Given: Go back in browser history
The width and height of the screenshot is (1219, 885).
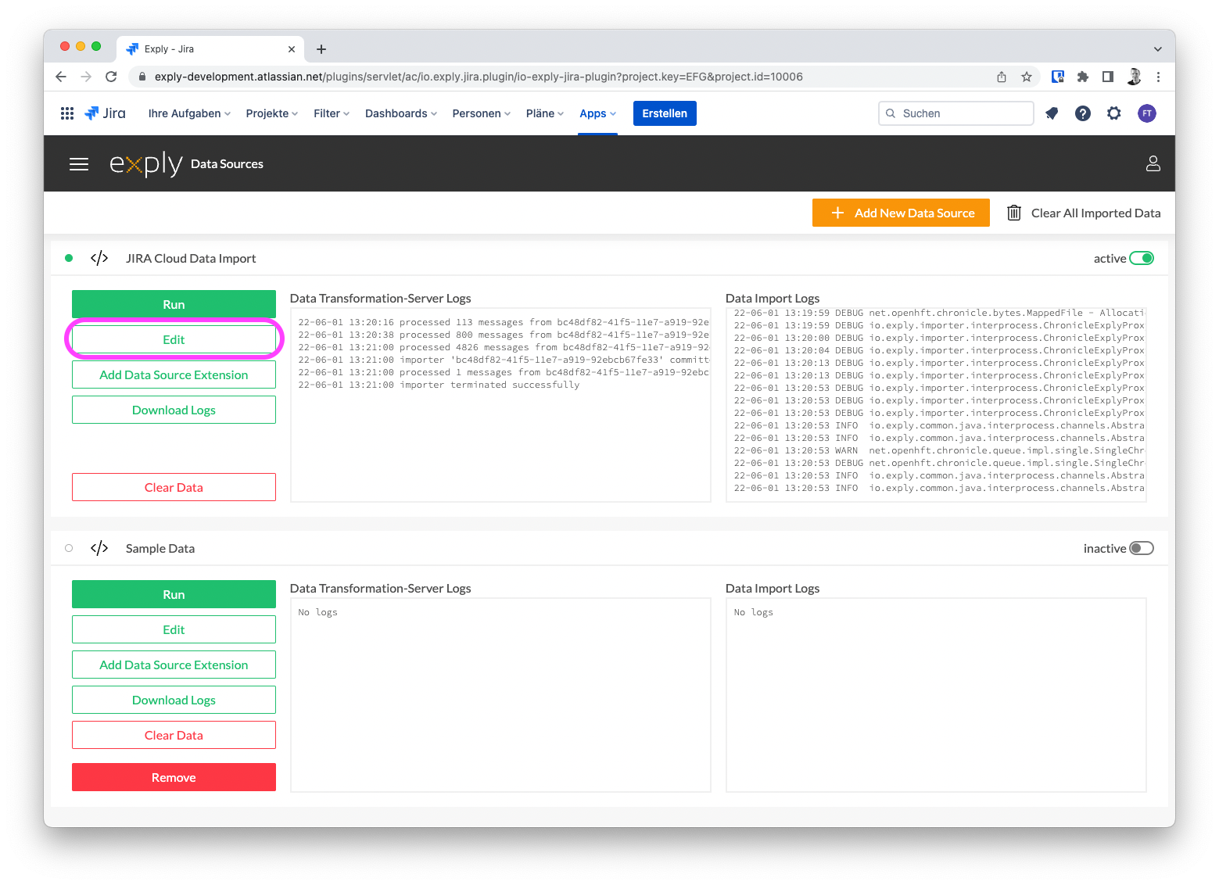Looking at the screenshot, I should coord(61,77).
